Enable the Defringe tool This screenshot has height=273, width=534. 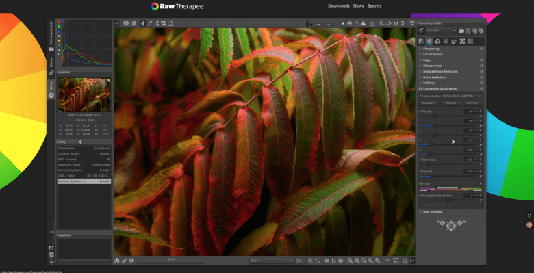tap(420, 83)
